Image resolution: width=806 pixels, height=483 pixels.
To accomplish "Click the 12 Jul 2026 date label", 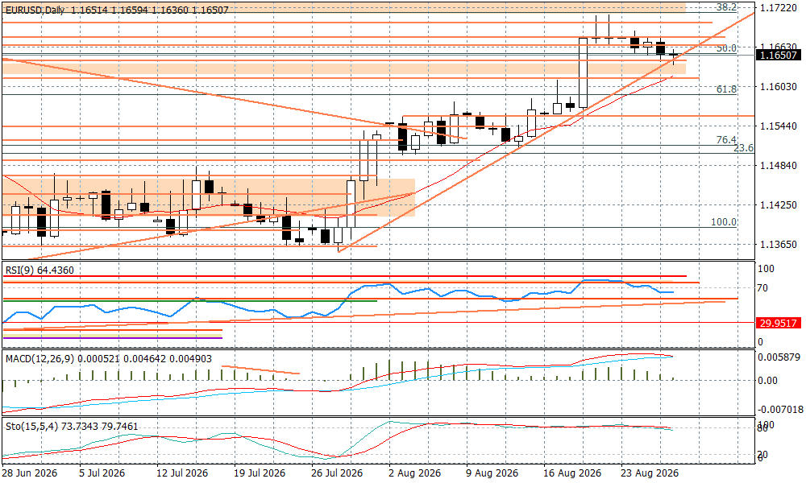I will (x=181, y=473).
